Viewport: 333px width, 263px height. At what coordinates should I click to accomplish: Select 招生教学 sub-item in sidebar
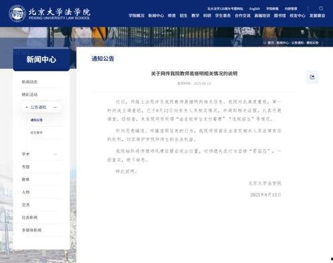pyautogui.click(x=37, y=132)
